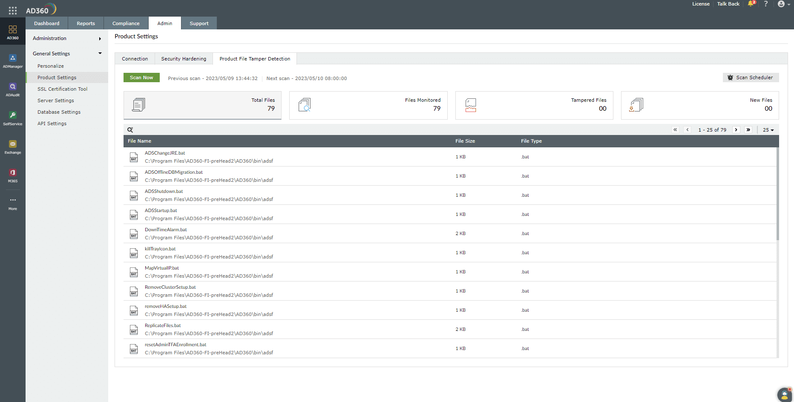Switch to the Reports tab
794x402 pixels.
pyautogui.click(x=86, y=23)
